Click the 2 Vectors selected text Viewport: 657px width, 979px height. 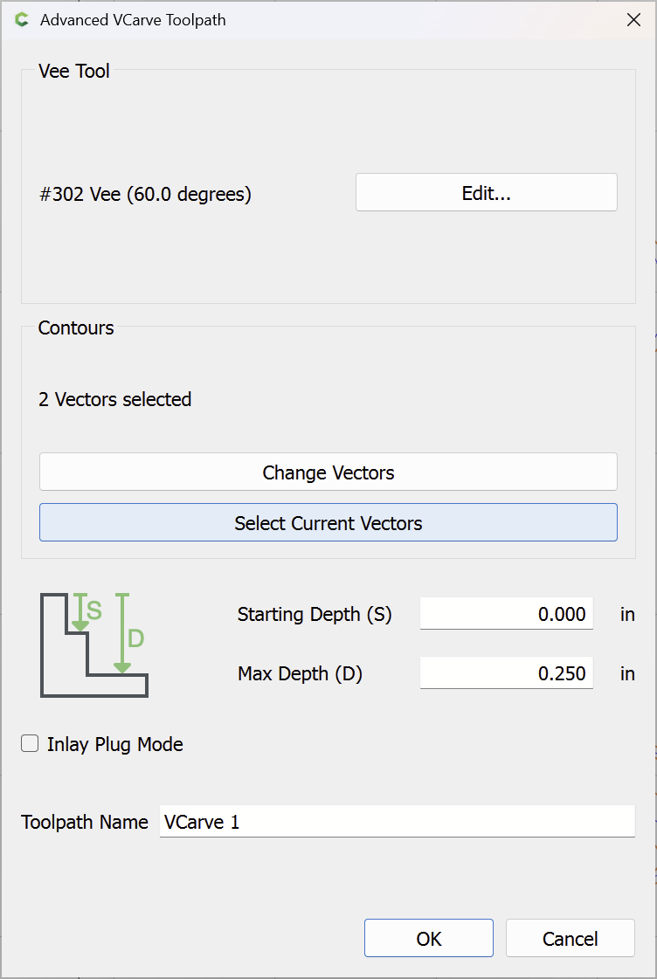pos(115,399)
